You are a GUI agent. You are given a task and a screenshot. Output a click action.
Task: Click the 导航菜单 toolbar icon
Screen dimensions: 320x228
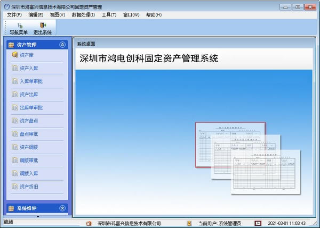click(19, 28)
